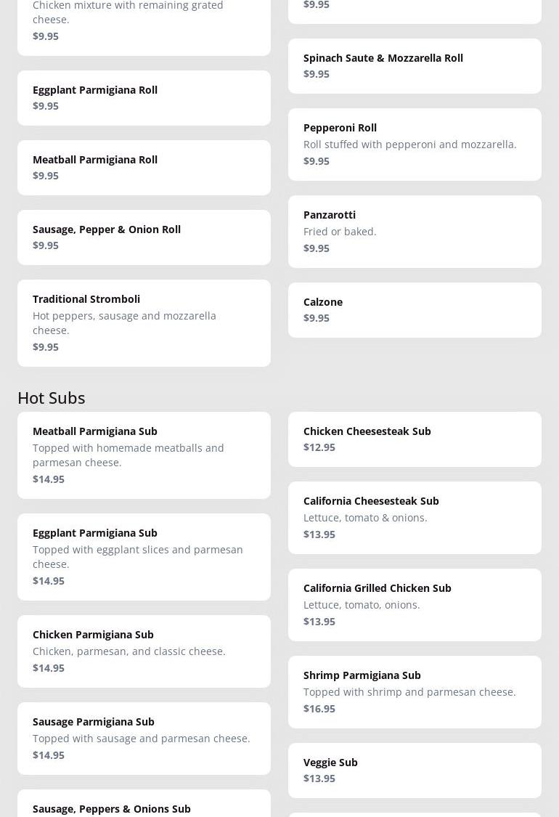
Task: Pick the Panzarotti menu item
Action: click(x=415, y=231)
